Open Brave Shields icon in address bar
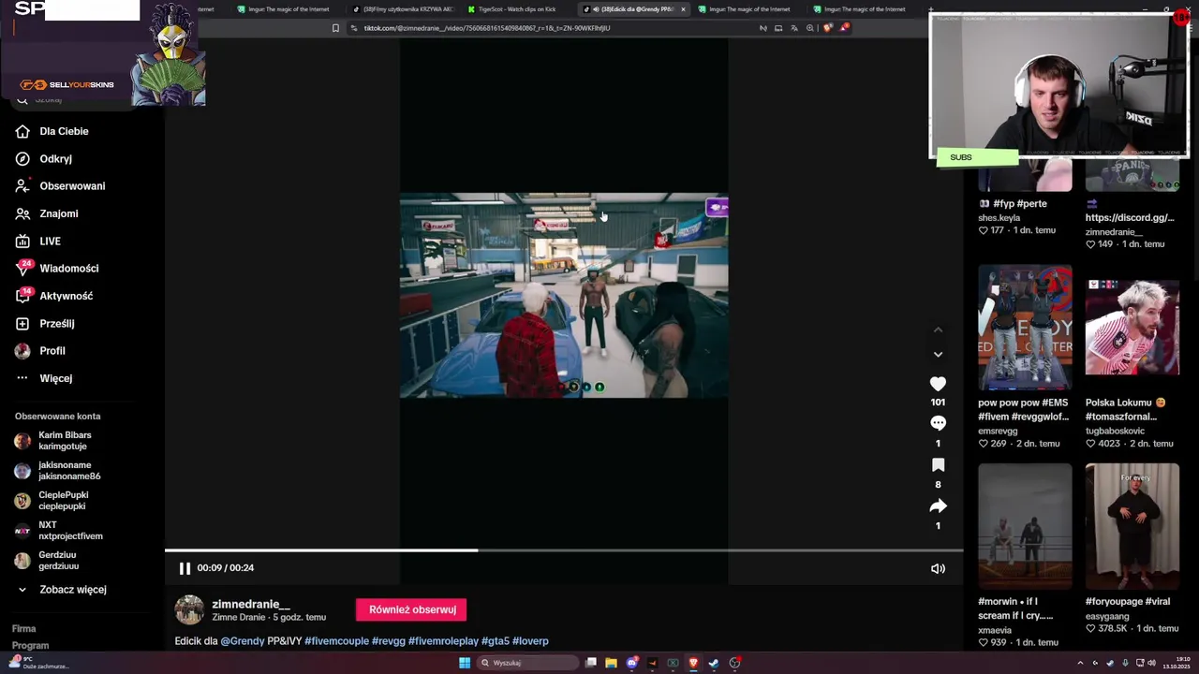Viewport: 1199px width, 674px height. pyautogui.click(x=827, y=28)
